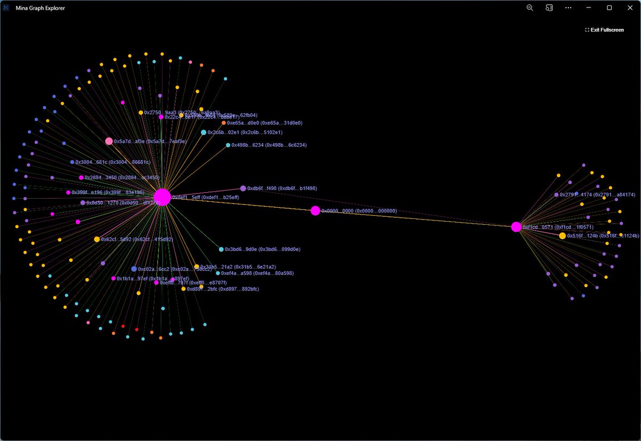641x441 pixels.
Task: Open the zoom magnifier icon in title bar
Action: (x=530, y=8)
